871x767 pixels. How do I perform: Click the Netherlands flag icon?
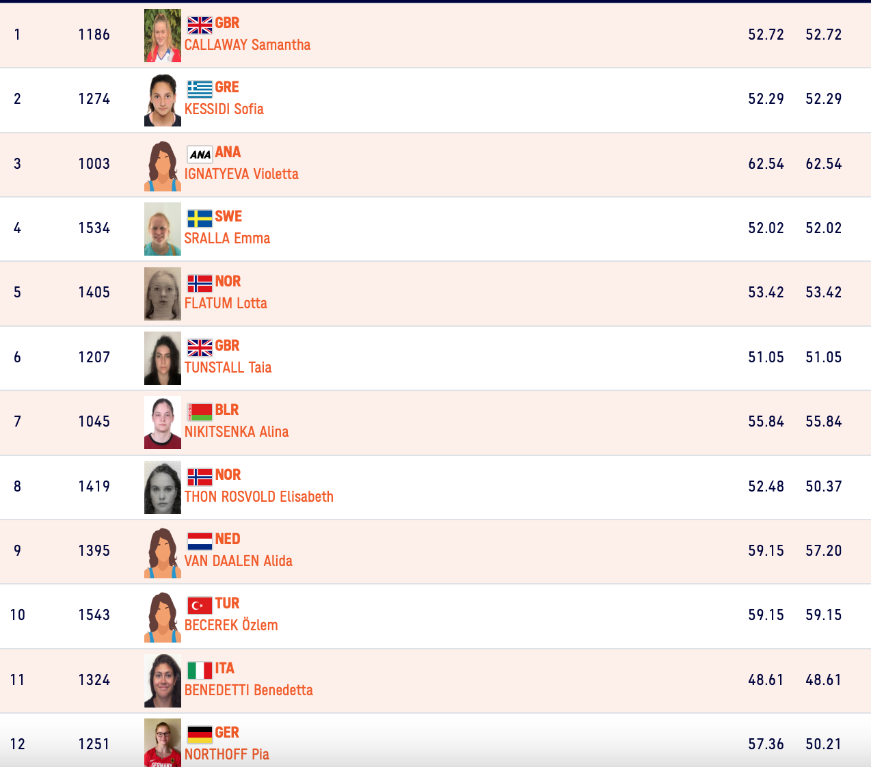click(x=200, y=541)
